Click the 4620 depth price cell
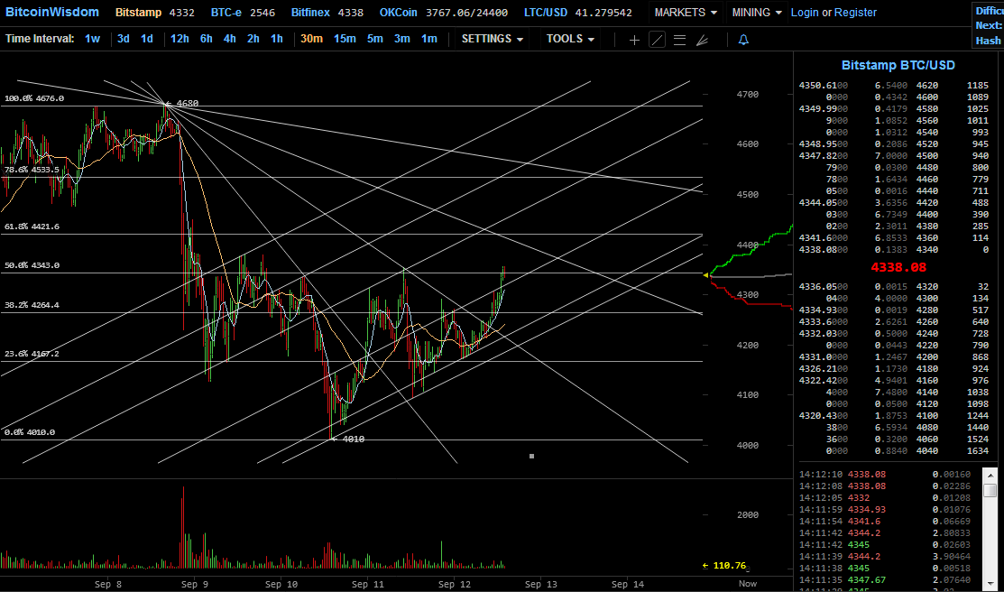The height and width of the screenshot is (592, 1004). (927, 85)
